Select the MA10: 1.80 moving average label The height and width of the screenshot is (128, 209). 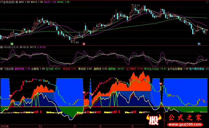(x=37, y=2)
